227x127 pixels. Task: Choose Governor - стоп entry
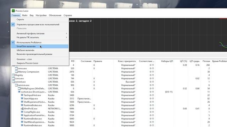(40, 59)
